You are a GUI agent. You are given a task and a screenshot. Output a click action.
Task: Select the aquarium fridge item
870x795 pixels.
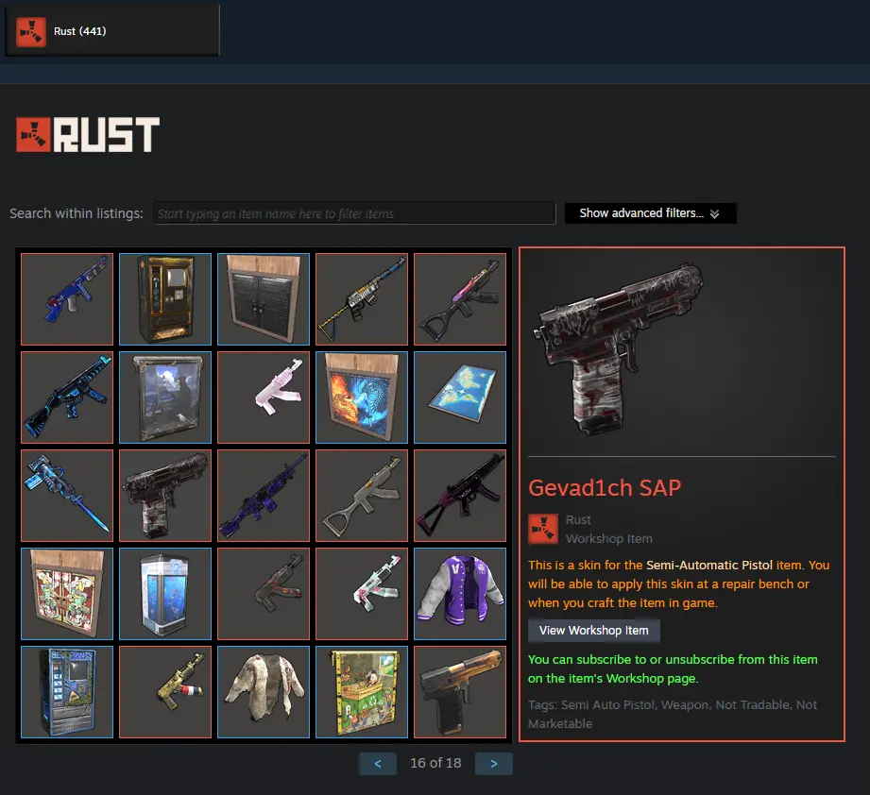coord(165,594)
